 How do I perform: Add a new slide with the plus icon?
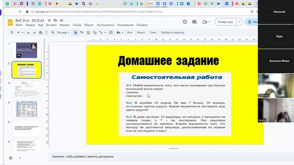coord(18,33)
